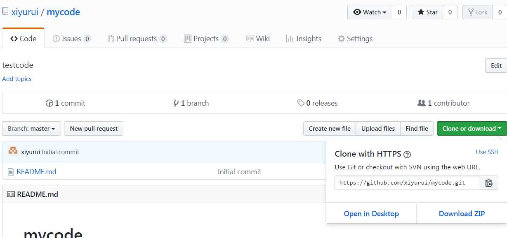Open the Projects tab
Image resolution: width=507 pixels, height=238 pixels.
206,39
